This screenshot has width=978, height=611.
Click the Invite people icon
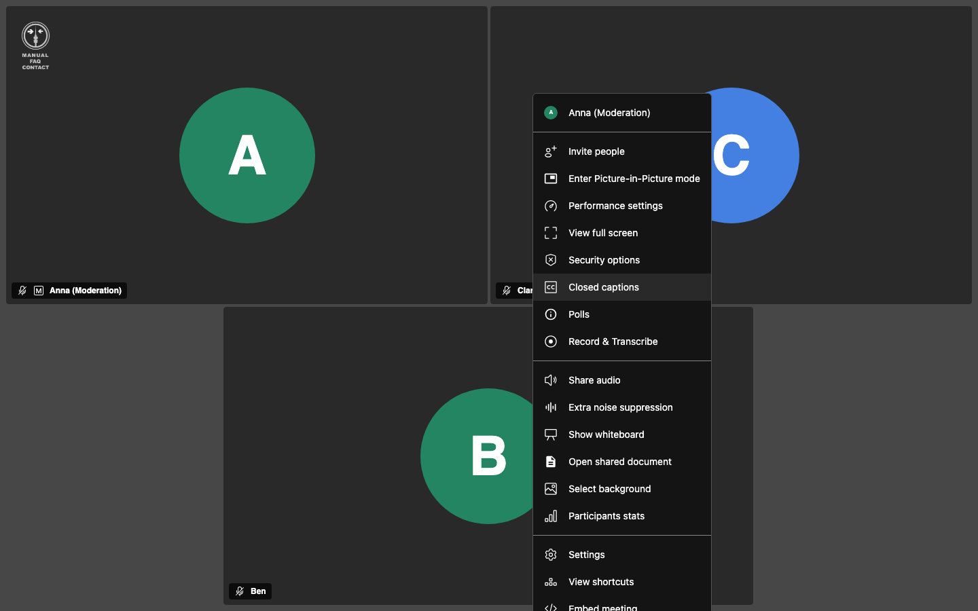pyautogui.click(x=551, y=151)
